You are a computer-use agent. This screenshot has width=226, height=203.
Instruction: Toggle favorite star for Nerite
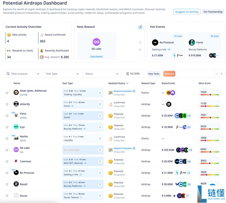pyautogui.click(x=7, y=139)
